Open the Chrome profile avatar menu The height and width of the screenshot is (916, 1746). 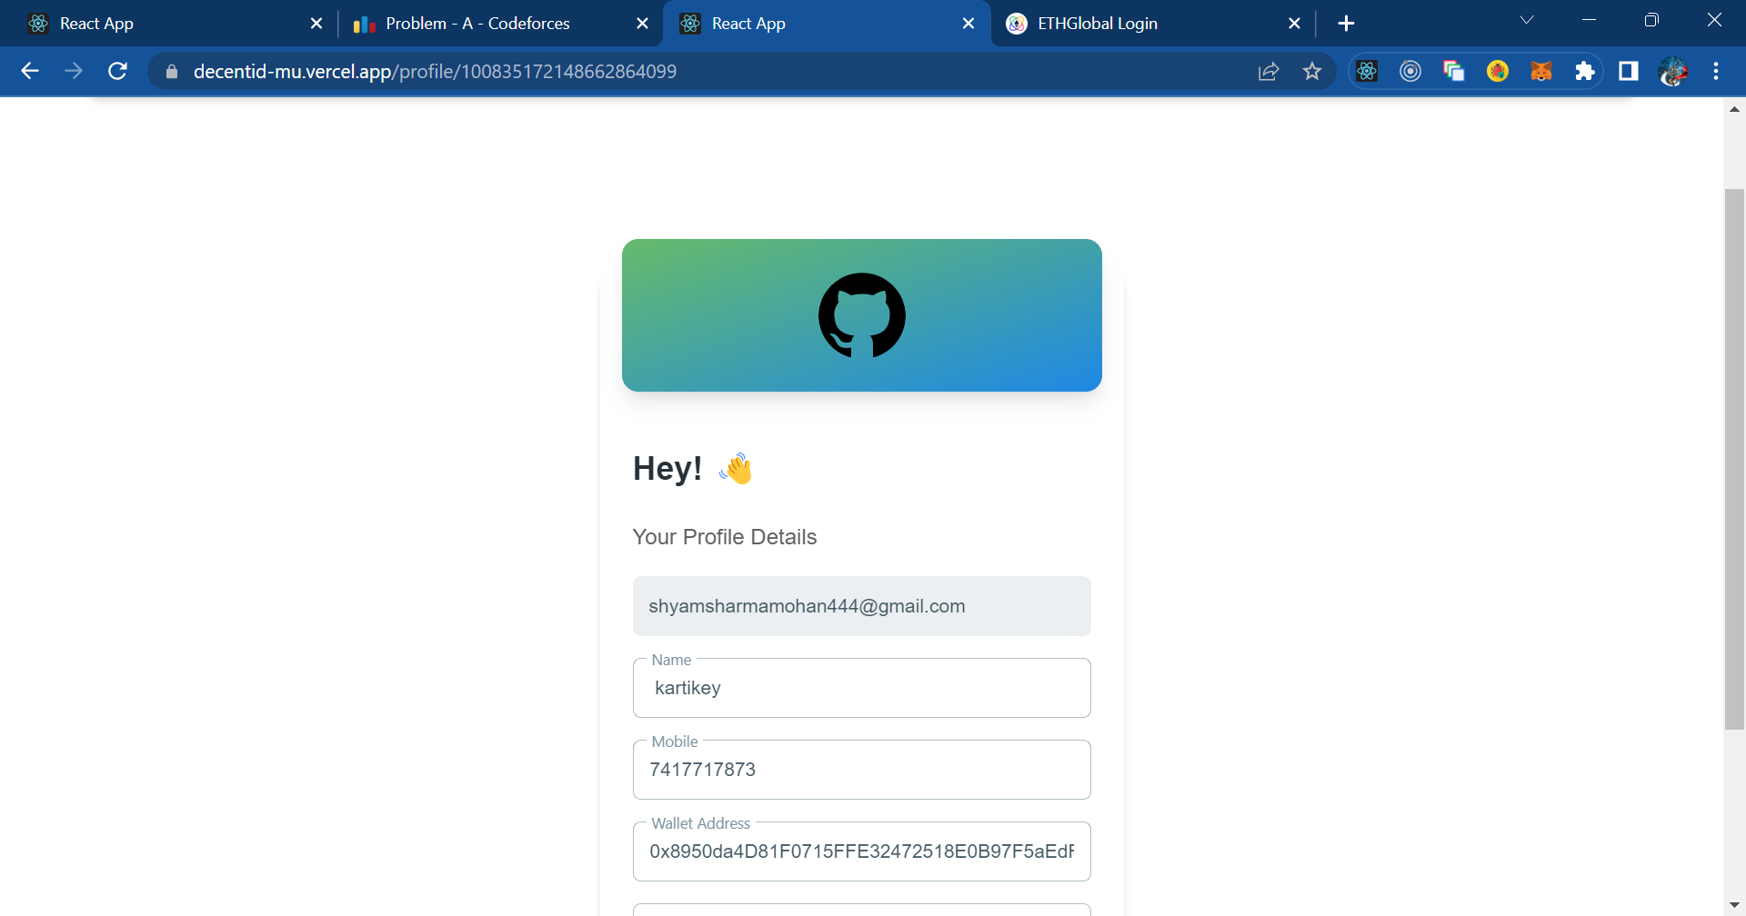[1672, 71]
